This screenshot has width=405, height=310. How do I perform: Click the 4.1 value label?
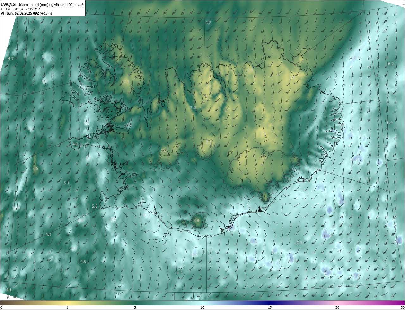9,290
